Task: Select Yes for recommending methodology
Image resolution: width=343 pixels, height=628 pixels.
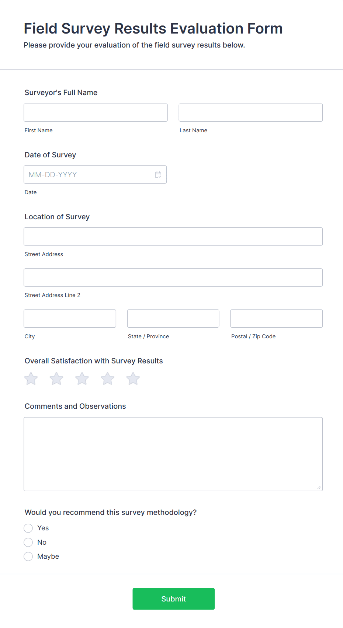Action: pos(28,528)
